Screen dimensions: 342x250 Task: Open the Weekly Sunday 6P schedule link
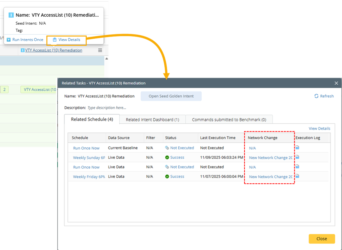(x=89, y=158)
